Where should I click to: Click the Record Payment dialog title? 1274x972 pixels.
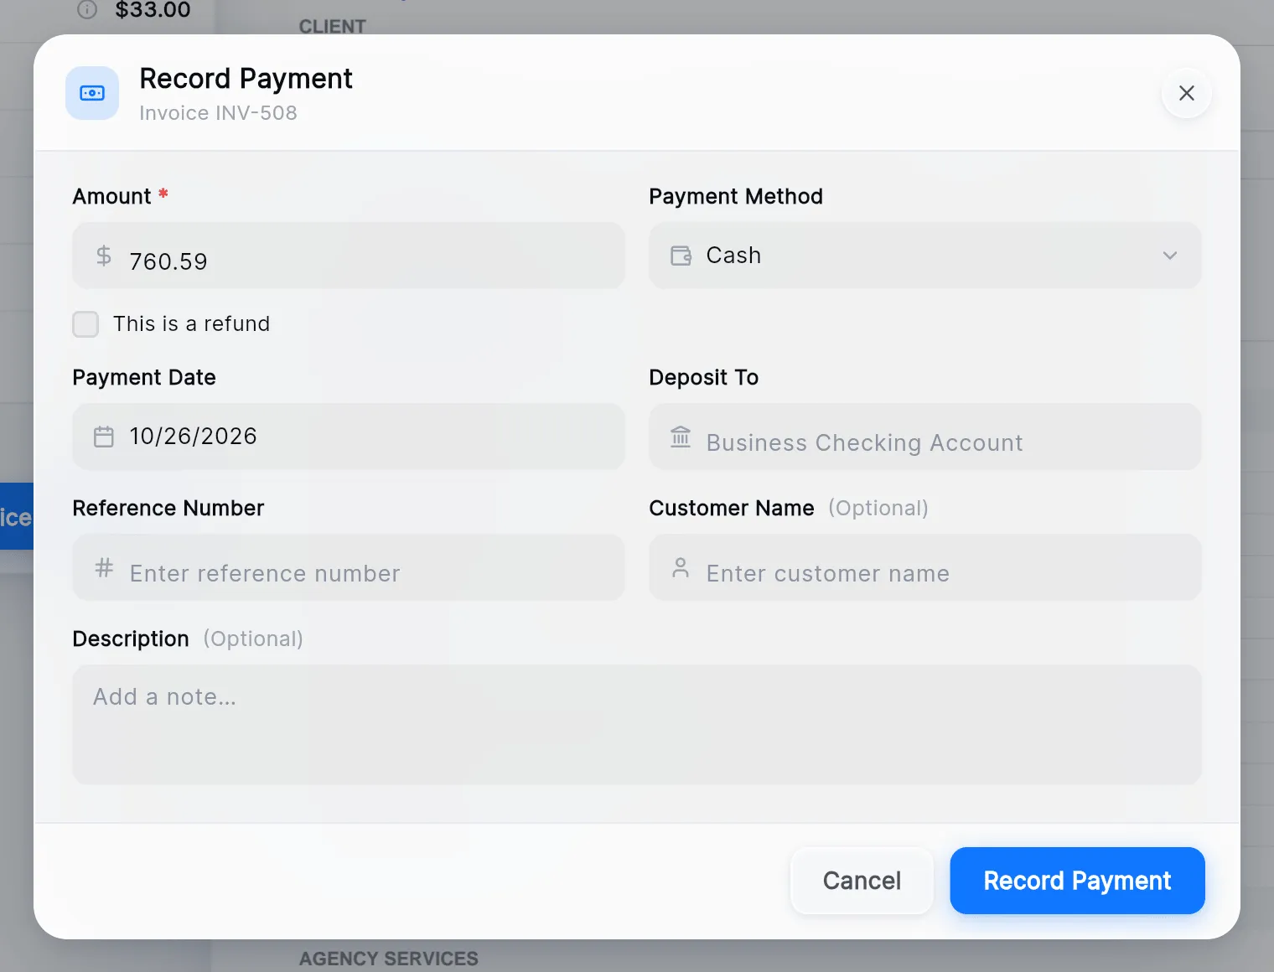click(x=246, y=79)
